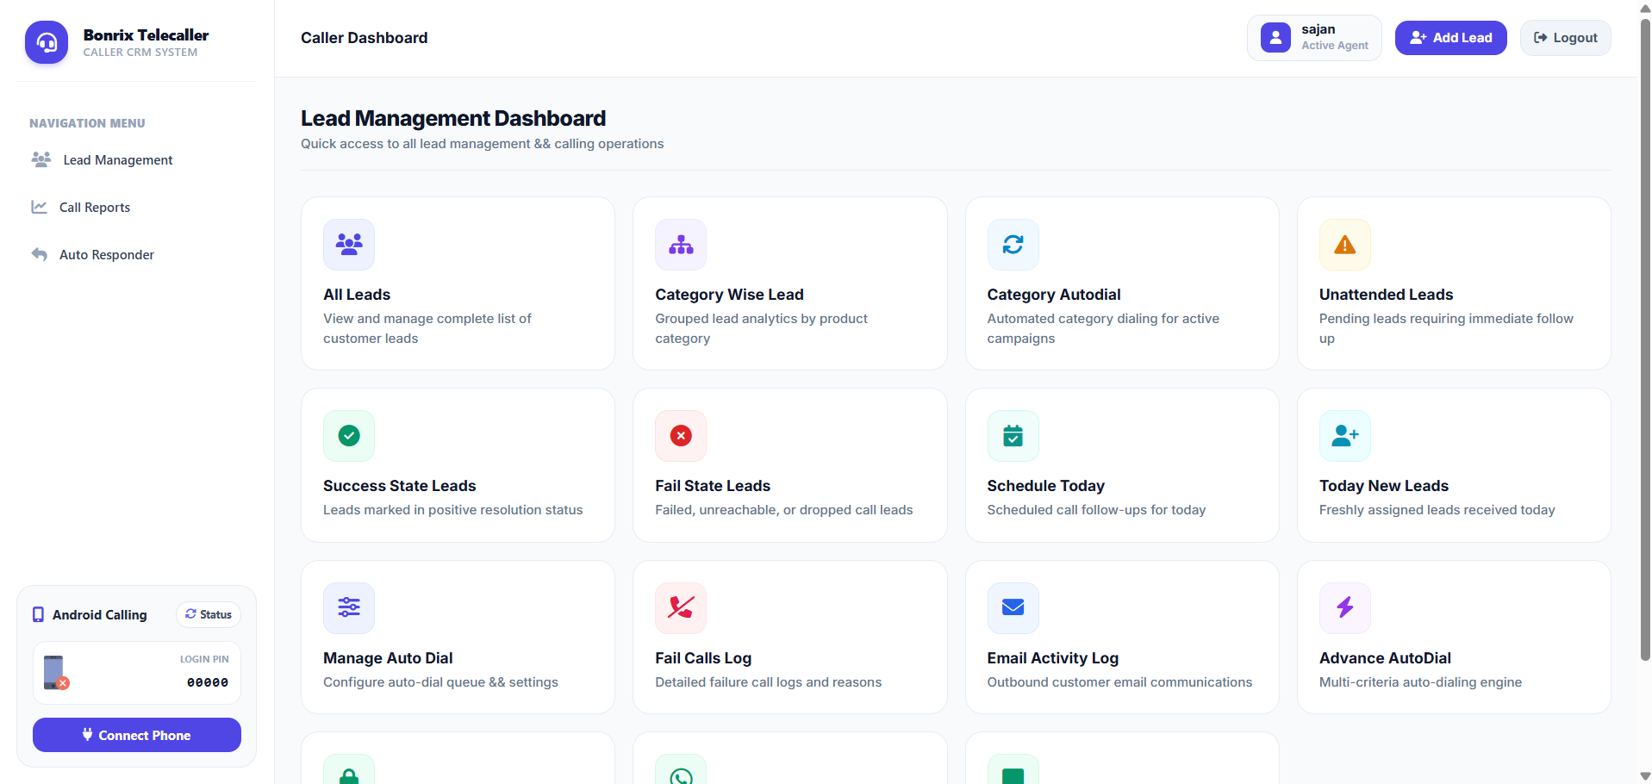This screenshot has width=1652, height=784.
Task: Click the Add Lead button
Action: click(1451, 38)
